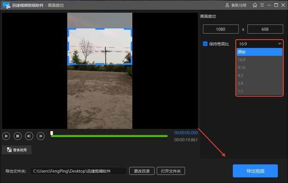Open the 16:9 aspect ratio dropdown
This screenshot has height=183, width=288.
click(260, 44)
